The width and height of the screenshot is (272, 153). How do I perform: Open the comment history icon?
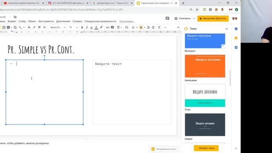pyautogui.click(x=167, y=18)
